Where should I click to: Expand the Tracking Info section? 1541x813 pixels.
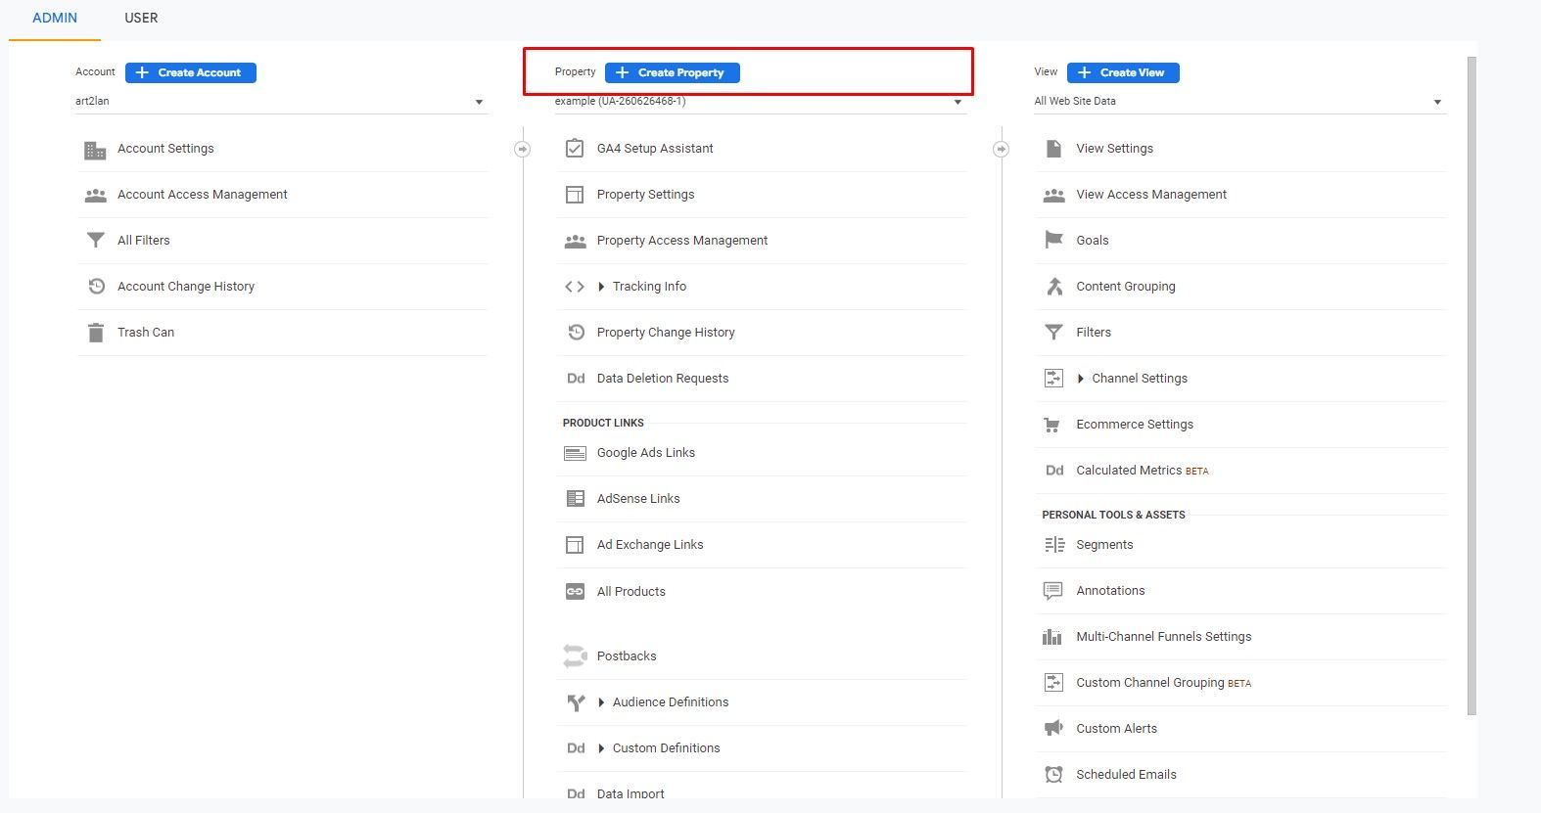coord(601,287)
